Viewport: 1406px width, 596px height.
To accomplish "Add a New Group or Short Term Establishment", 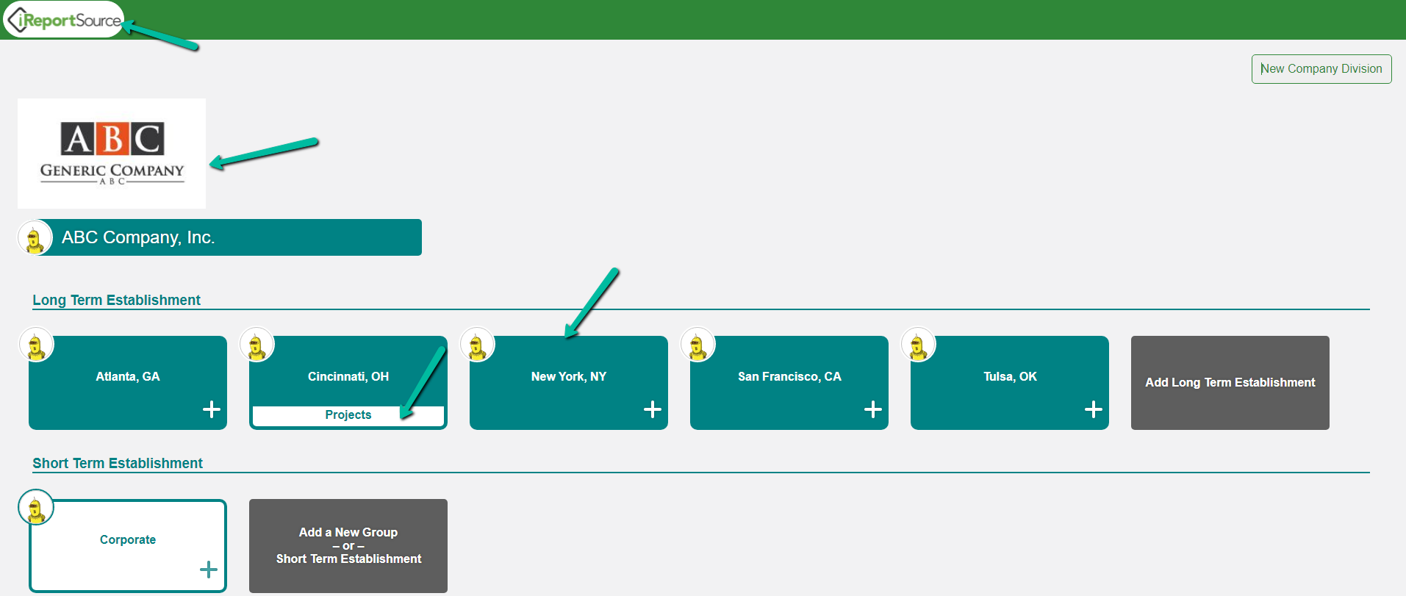I will [x=348, y=546].
